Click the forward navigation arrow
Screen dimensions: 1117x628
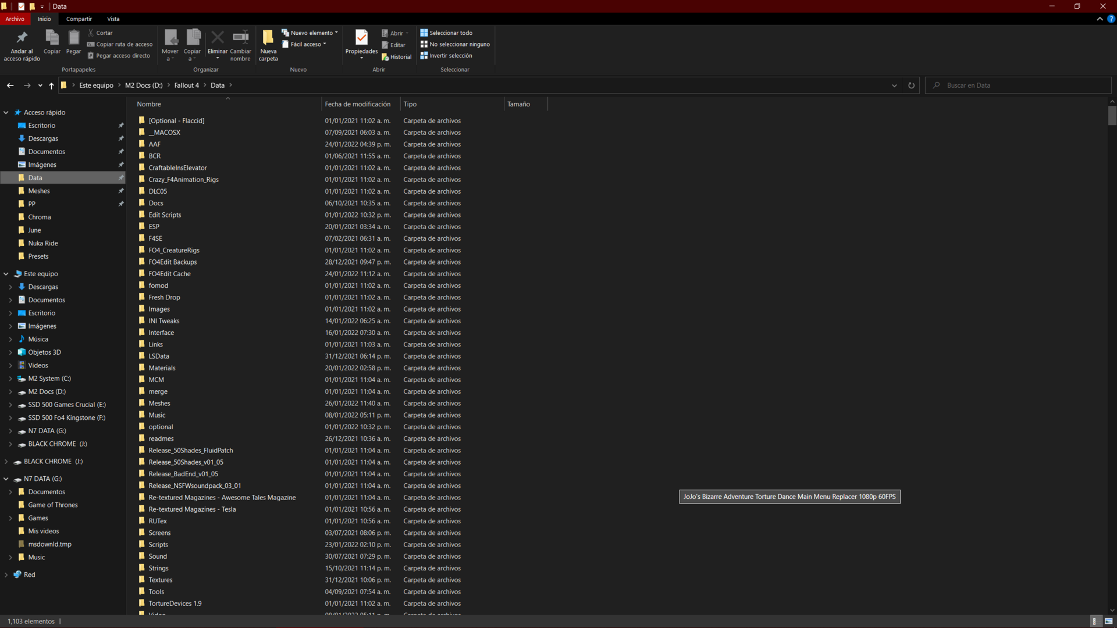[x=27, y=85]
